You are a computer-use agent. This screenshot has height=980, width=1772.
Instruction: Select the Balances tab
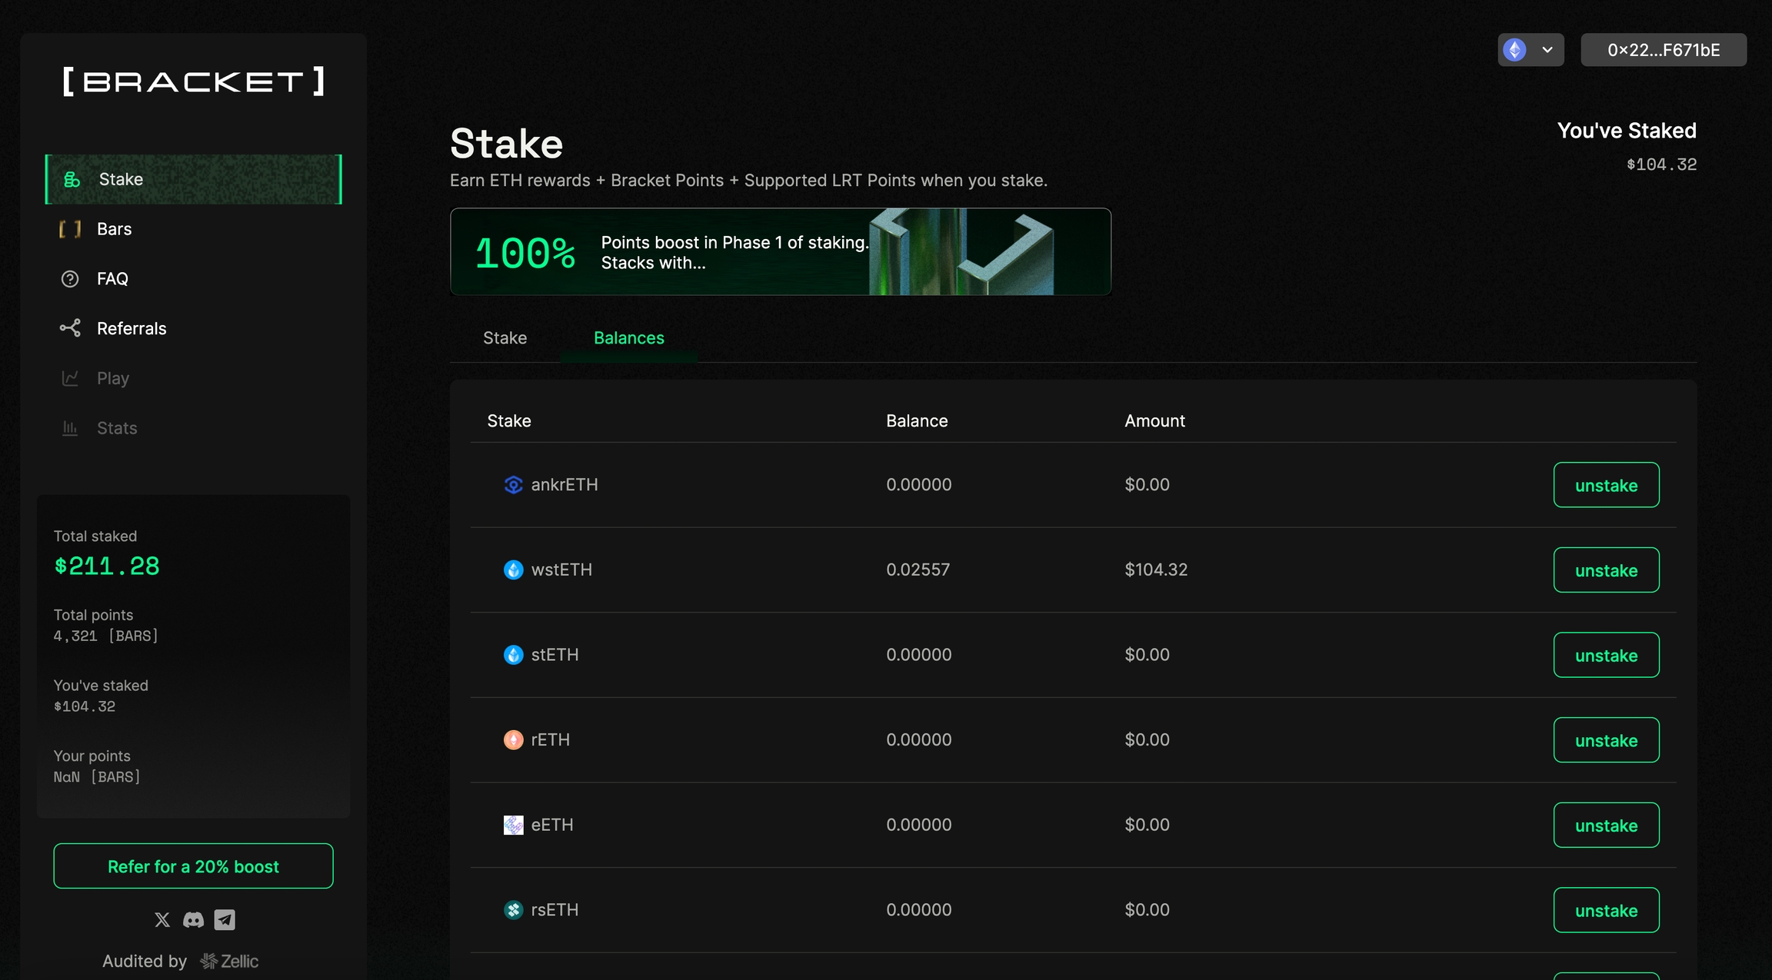pos(628,338)
